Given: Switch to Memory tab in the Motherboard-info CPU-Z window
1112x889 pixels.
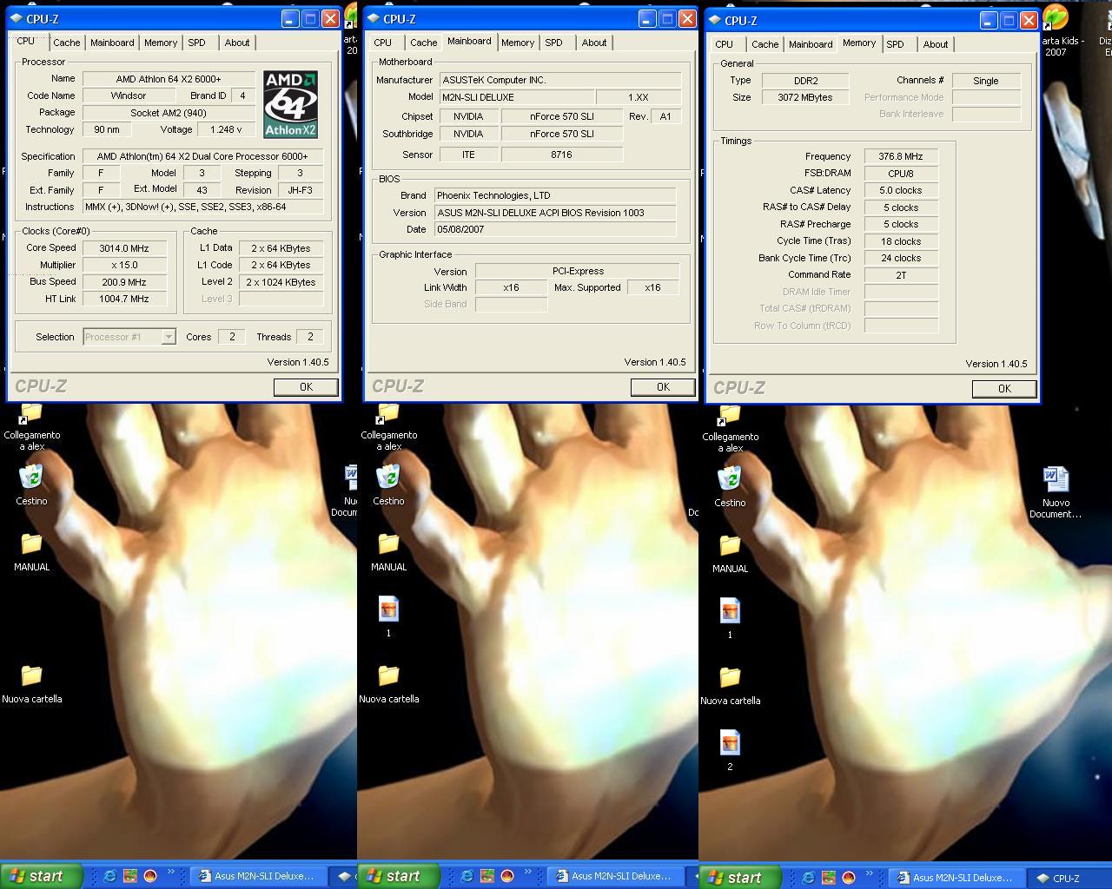Looking at the screenshot, I should pos(518,43).
